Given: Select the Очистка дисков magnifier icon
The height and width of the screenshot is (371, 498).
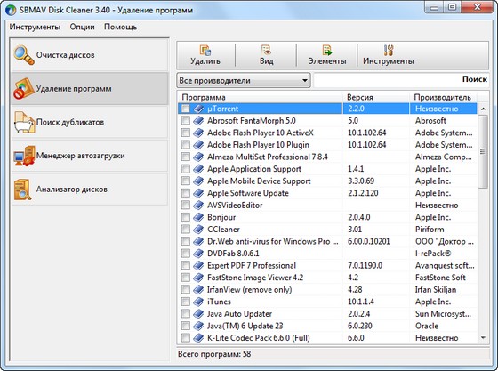Looking at the screenshot, I should point(24,55).
